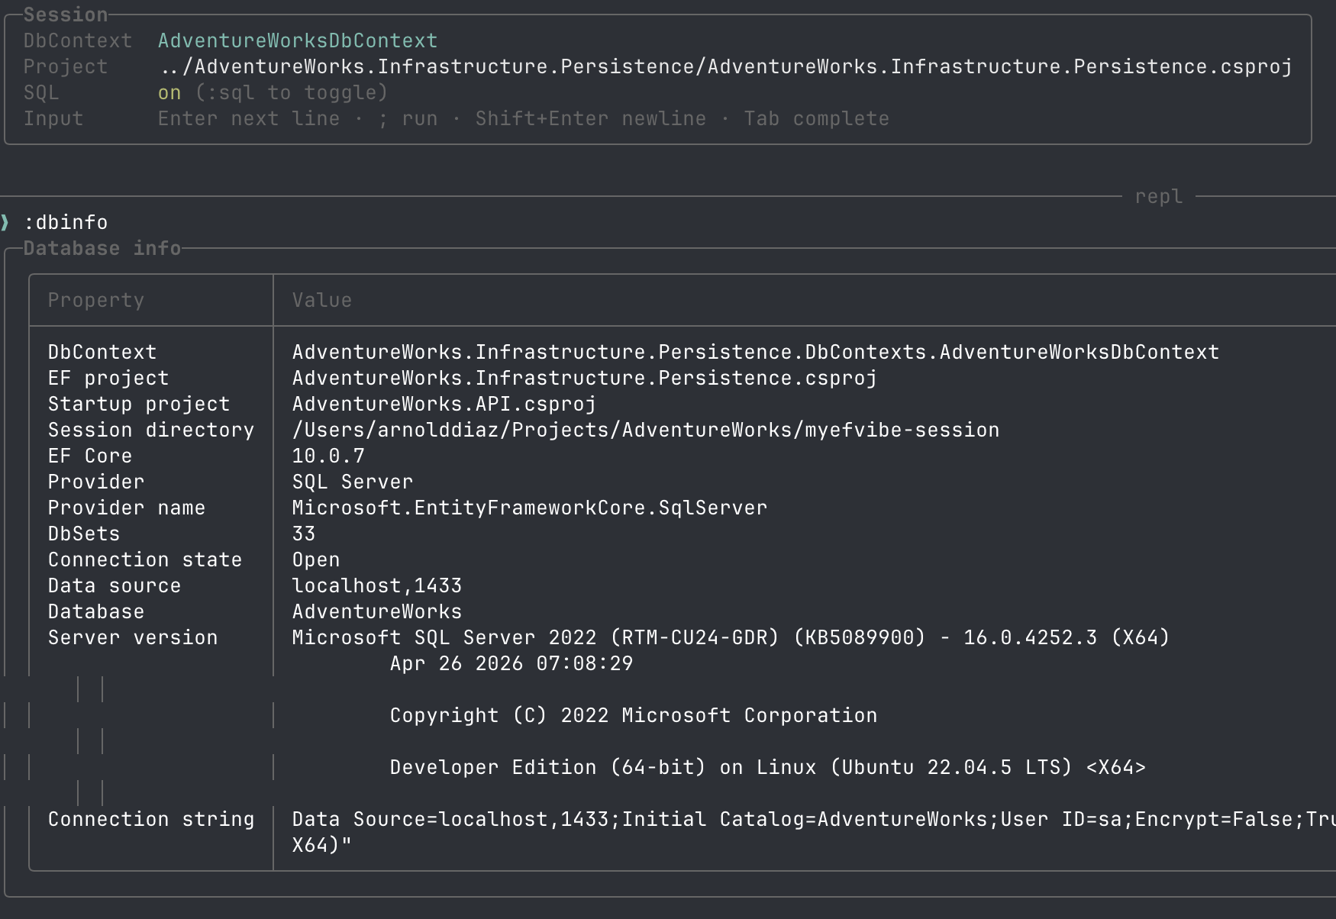Select the 'Session directory' property cell

(x=151, y=430)
